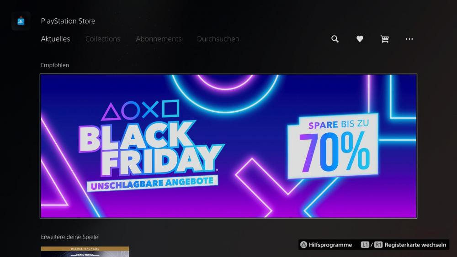The width and height of the screenshot is (457, 257).
Task: Click the Registerkarte wechseln hint
Action: 415,245
